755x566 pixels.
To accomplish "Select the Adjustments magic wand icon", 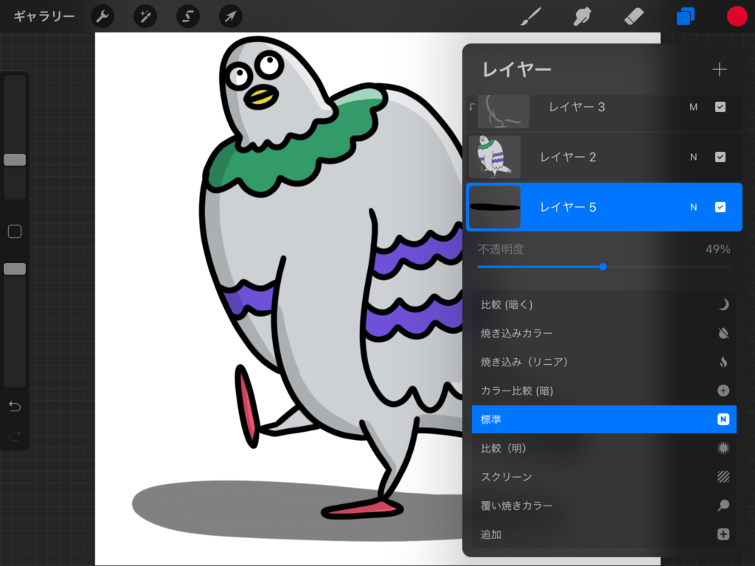I will pyautogui.click(x=145, y=15).
